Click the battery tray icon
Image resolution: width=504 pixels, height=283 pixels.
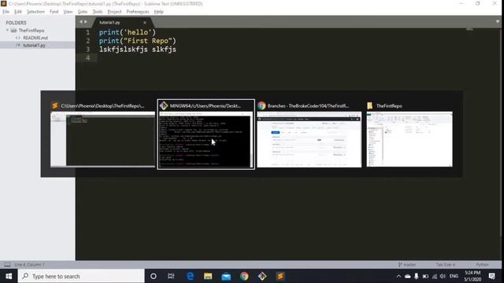(x=425, y=276)
